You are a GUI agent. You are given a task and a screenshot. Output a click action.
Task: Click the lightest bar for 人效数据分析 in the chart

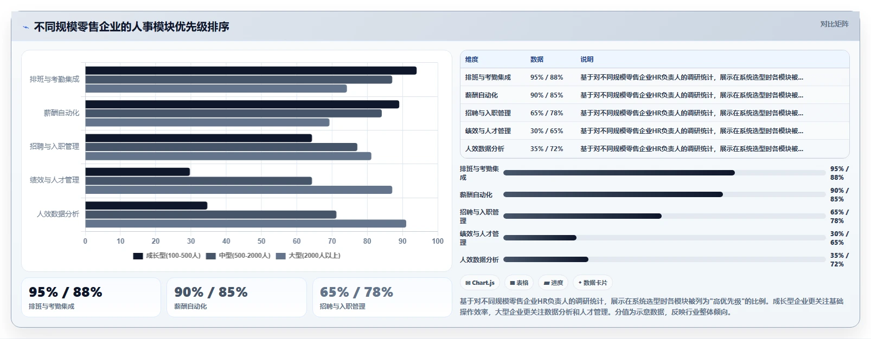click(246, 224)
